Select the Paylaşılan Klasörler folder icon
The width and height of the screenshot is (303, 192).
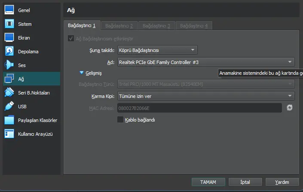point(9,120)
